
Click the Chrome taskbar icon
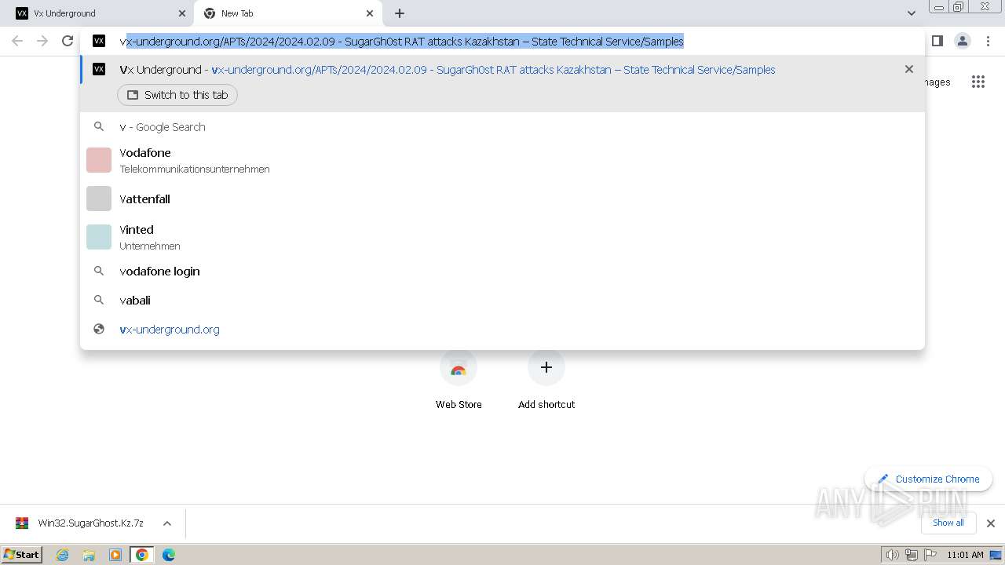142,555
